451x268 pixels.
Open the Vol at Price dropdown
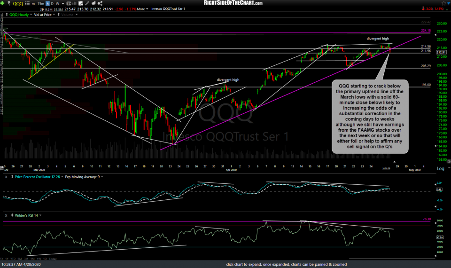click(54, 15)
